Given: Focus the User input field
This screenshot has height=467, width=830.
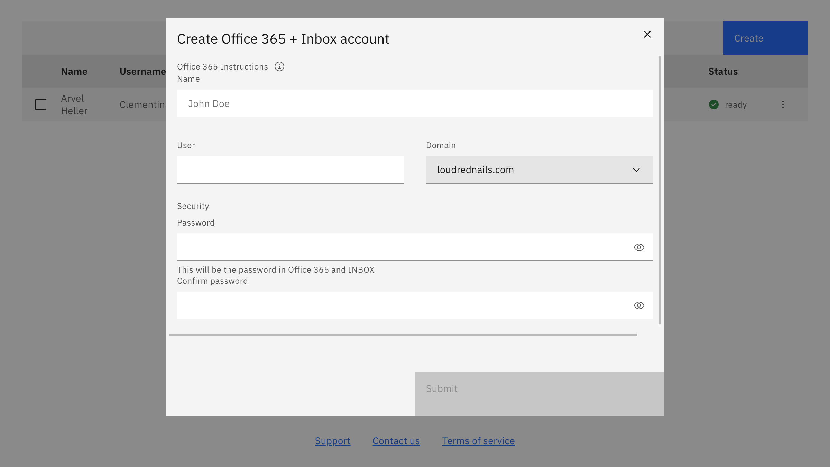Looking at the screenshot, I should 290,170.
